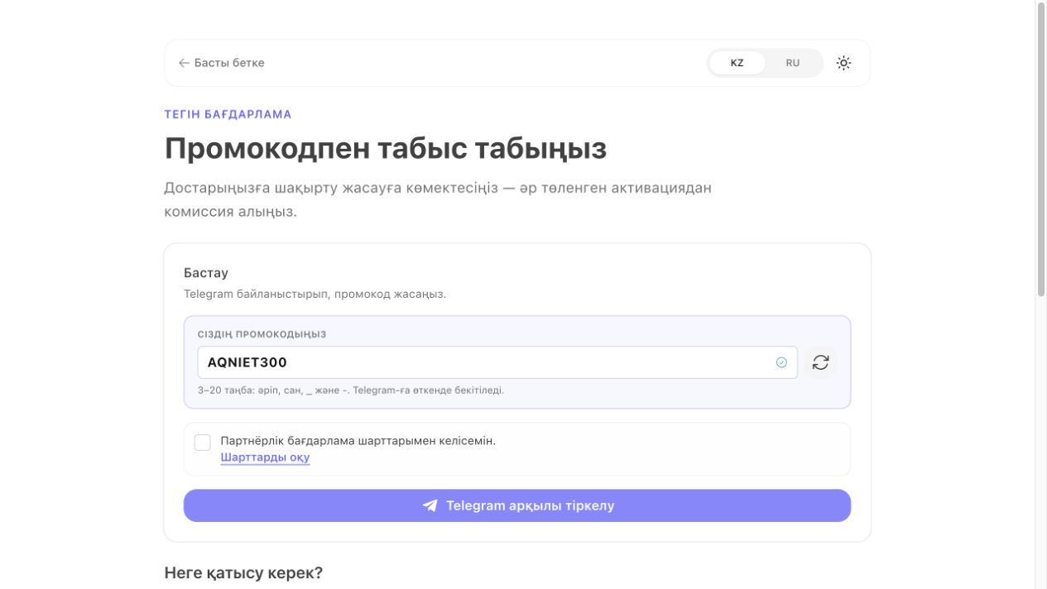Viewport: 1047px width, 589px height.
Task: Click the 'Неге қатысу керек?' heading
Action: (243, 572)
